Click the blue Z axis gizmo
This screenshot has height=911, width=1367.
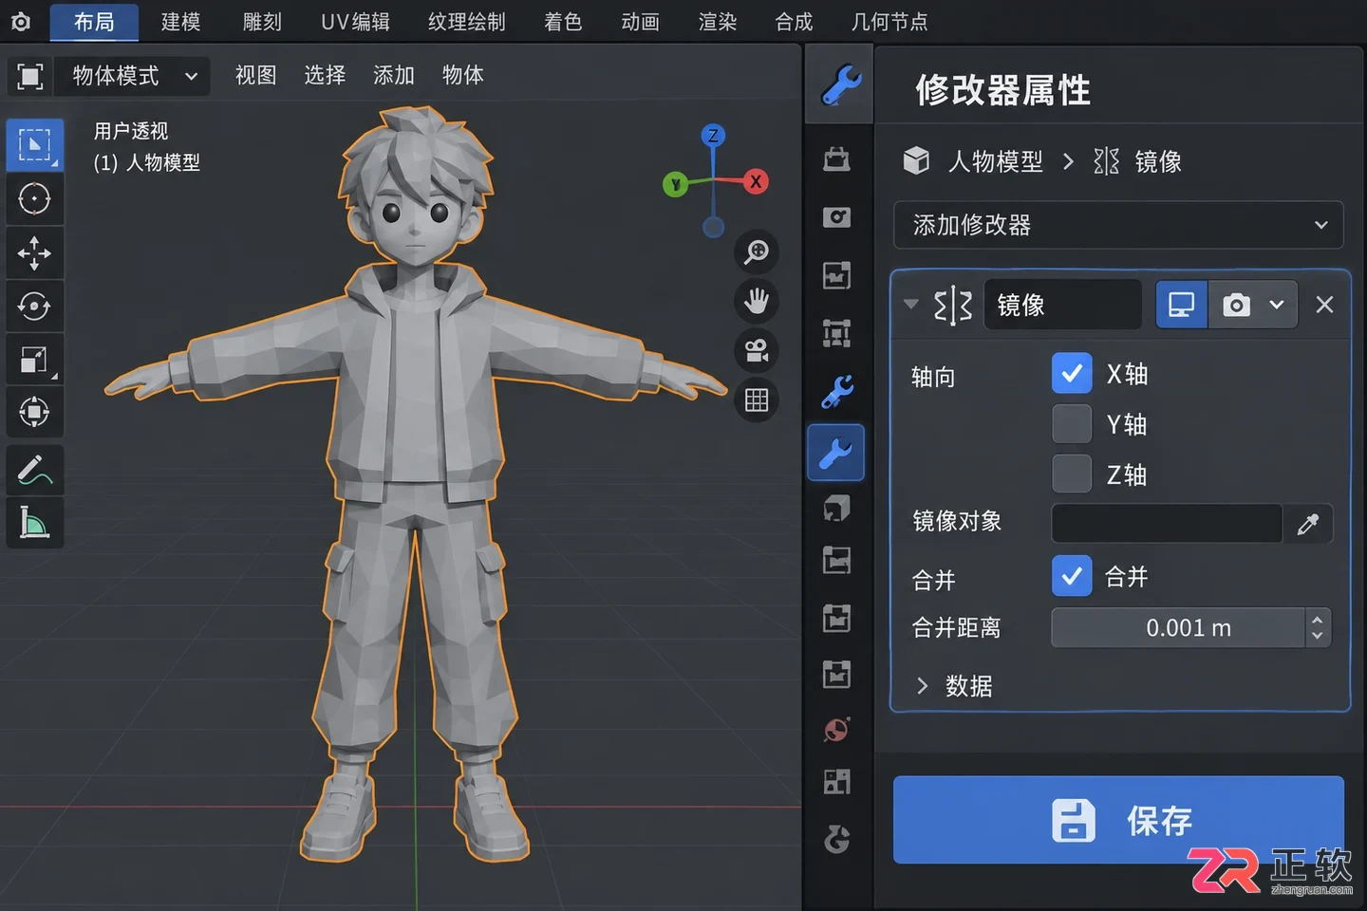click(713, 136)
